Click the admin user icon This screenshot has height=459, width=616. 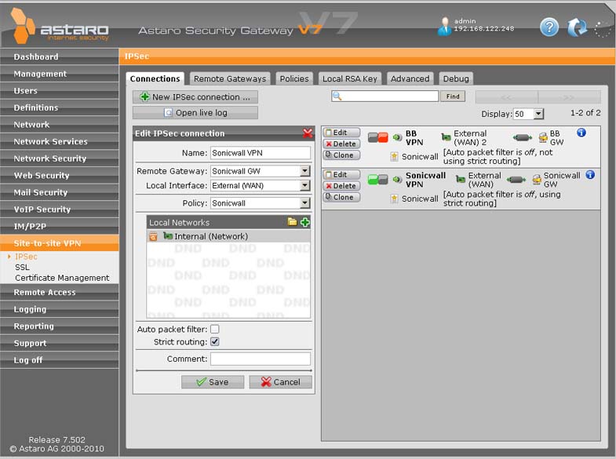[x=445, y=27]
